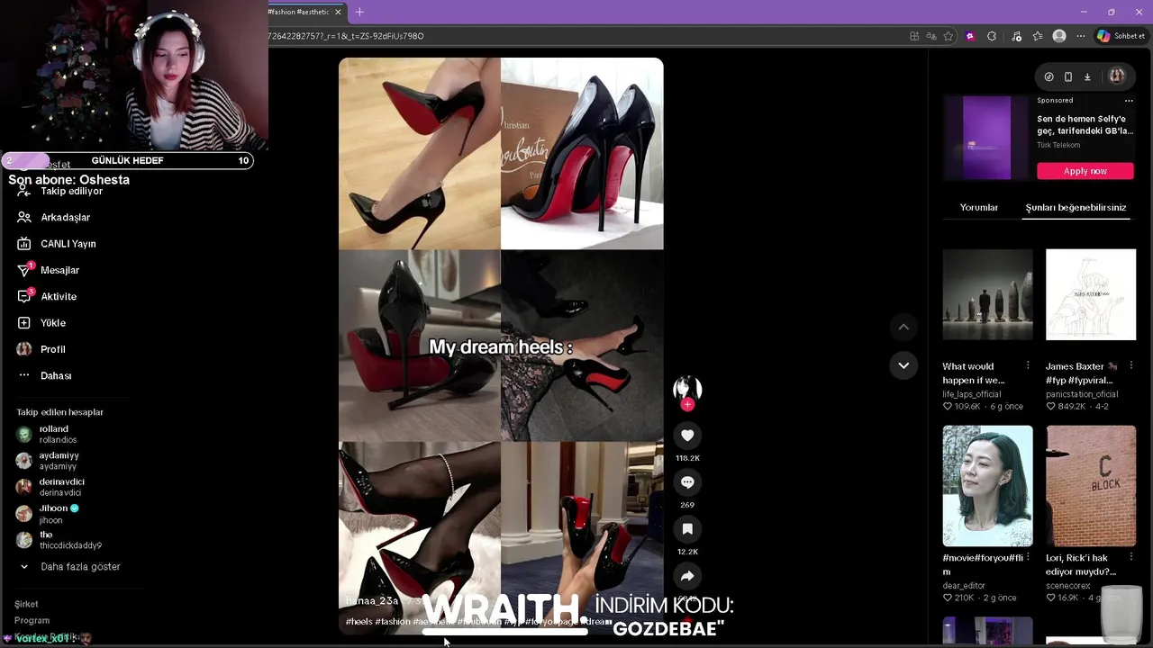Open options for 'What would happen' video
The image size is (1153, 648).
[x=1028, y=365]
